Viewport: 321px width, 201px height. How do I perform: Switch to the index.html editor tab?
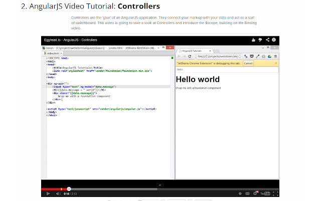(x=52, y=53)
